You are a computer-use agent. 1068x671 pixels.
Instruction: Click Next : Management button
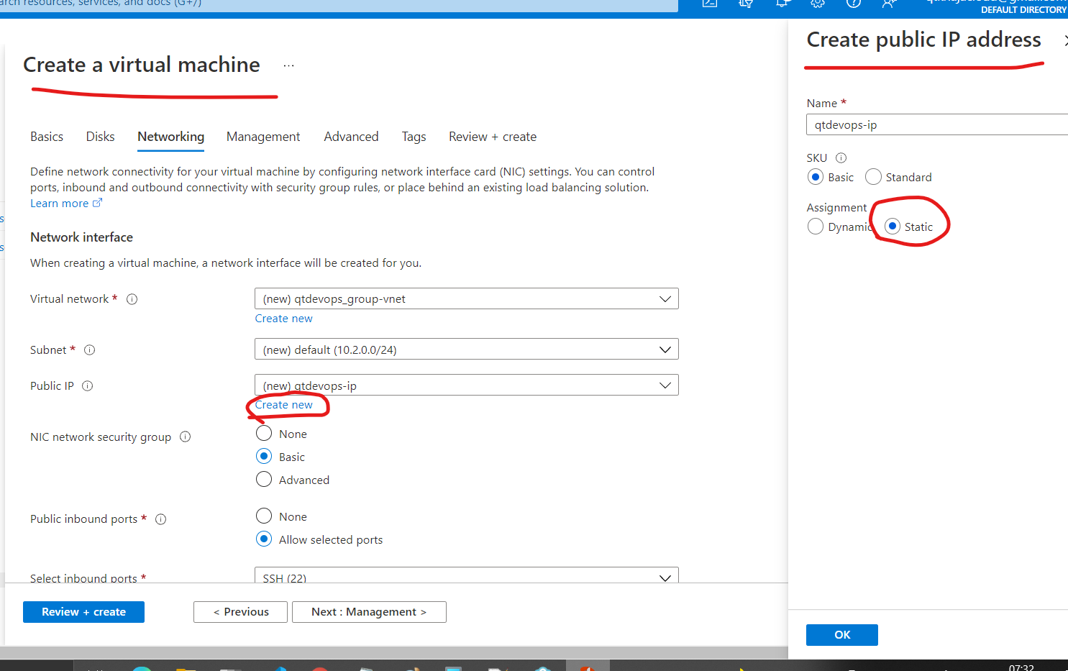coord(369,612)
